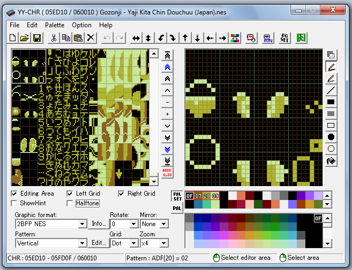Open the Zoom dropdown showing x4
This screenshot has width=352, height=270.
click(163, 243)
